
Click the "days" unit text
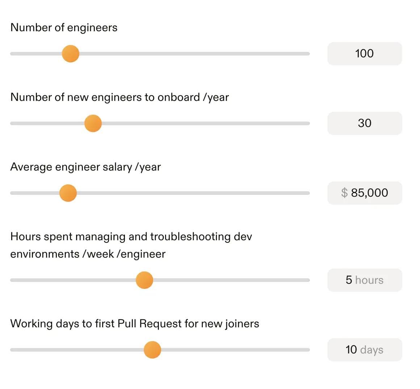coord(372,350)
